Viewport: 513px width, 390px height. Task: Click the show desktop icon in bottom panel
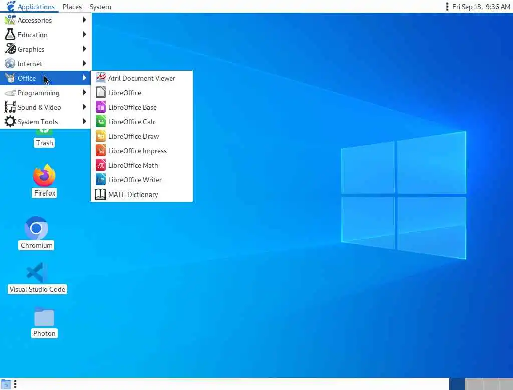[6, 384]
